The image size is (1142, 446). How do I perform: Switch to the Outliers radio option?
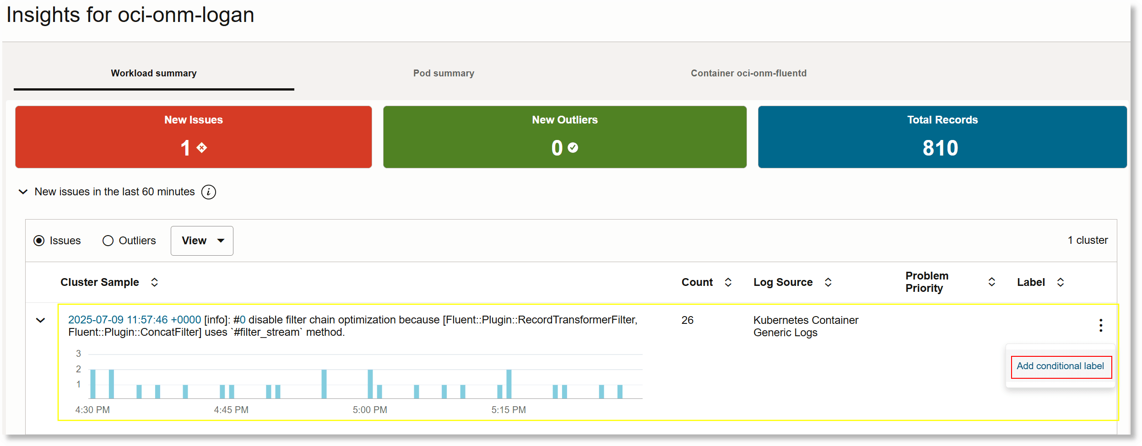pos(108,240)
